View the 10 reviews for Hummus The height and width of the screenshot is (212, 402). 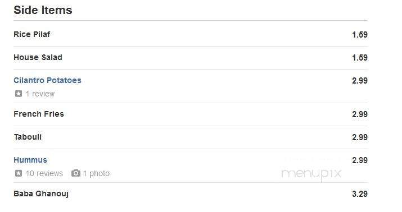tap(44, 173)
